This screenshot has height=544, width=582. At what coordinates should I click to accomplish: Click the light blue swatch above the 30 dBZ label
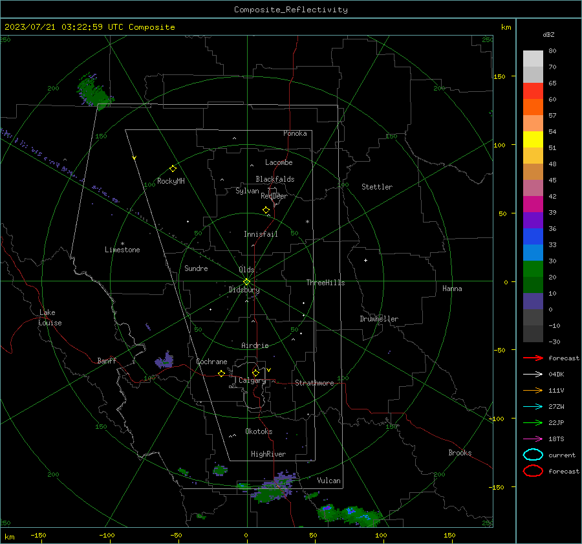click(533, 252)
